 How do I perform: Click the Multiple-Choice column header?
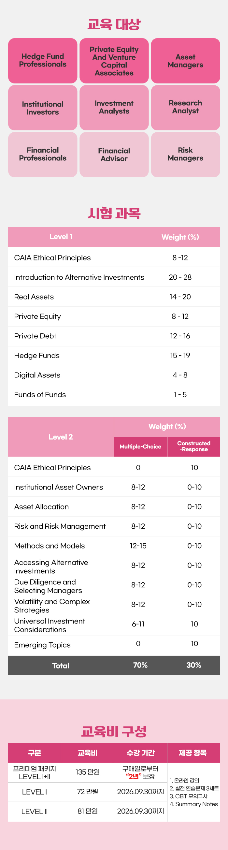point(140,447)
